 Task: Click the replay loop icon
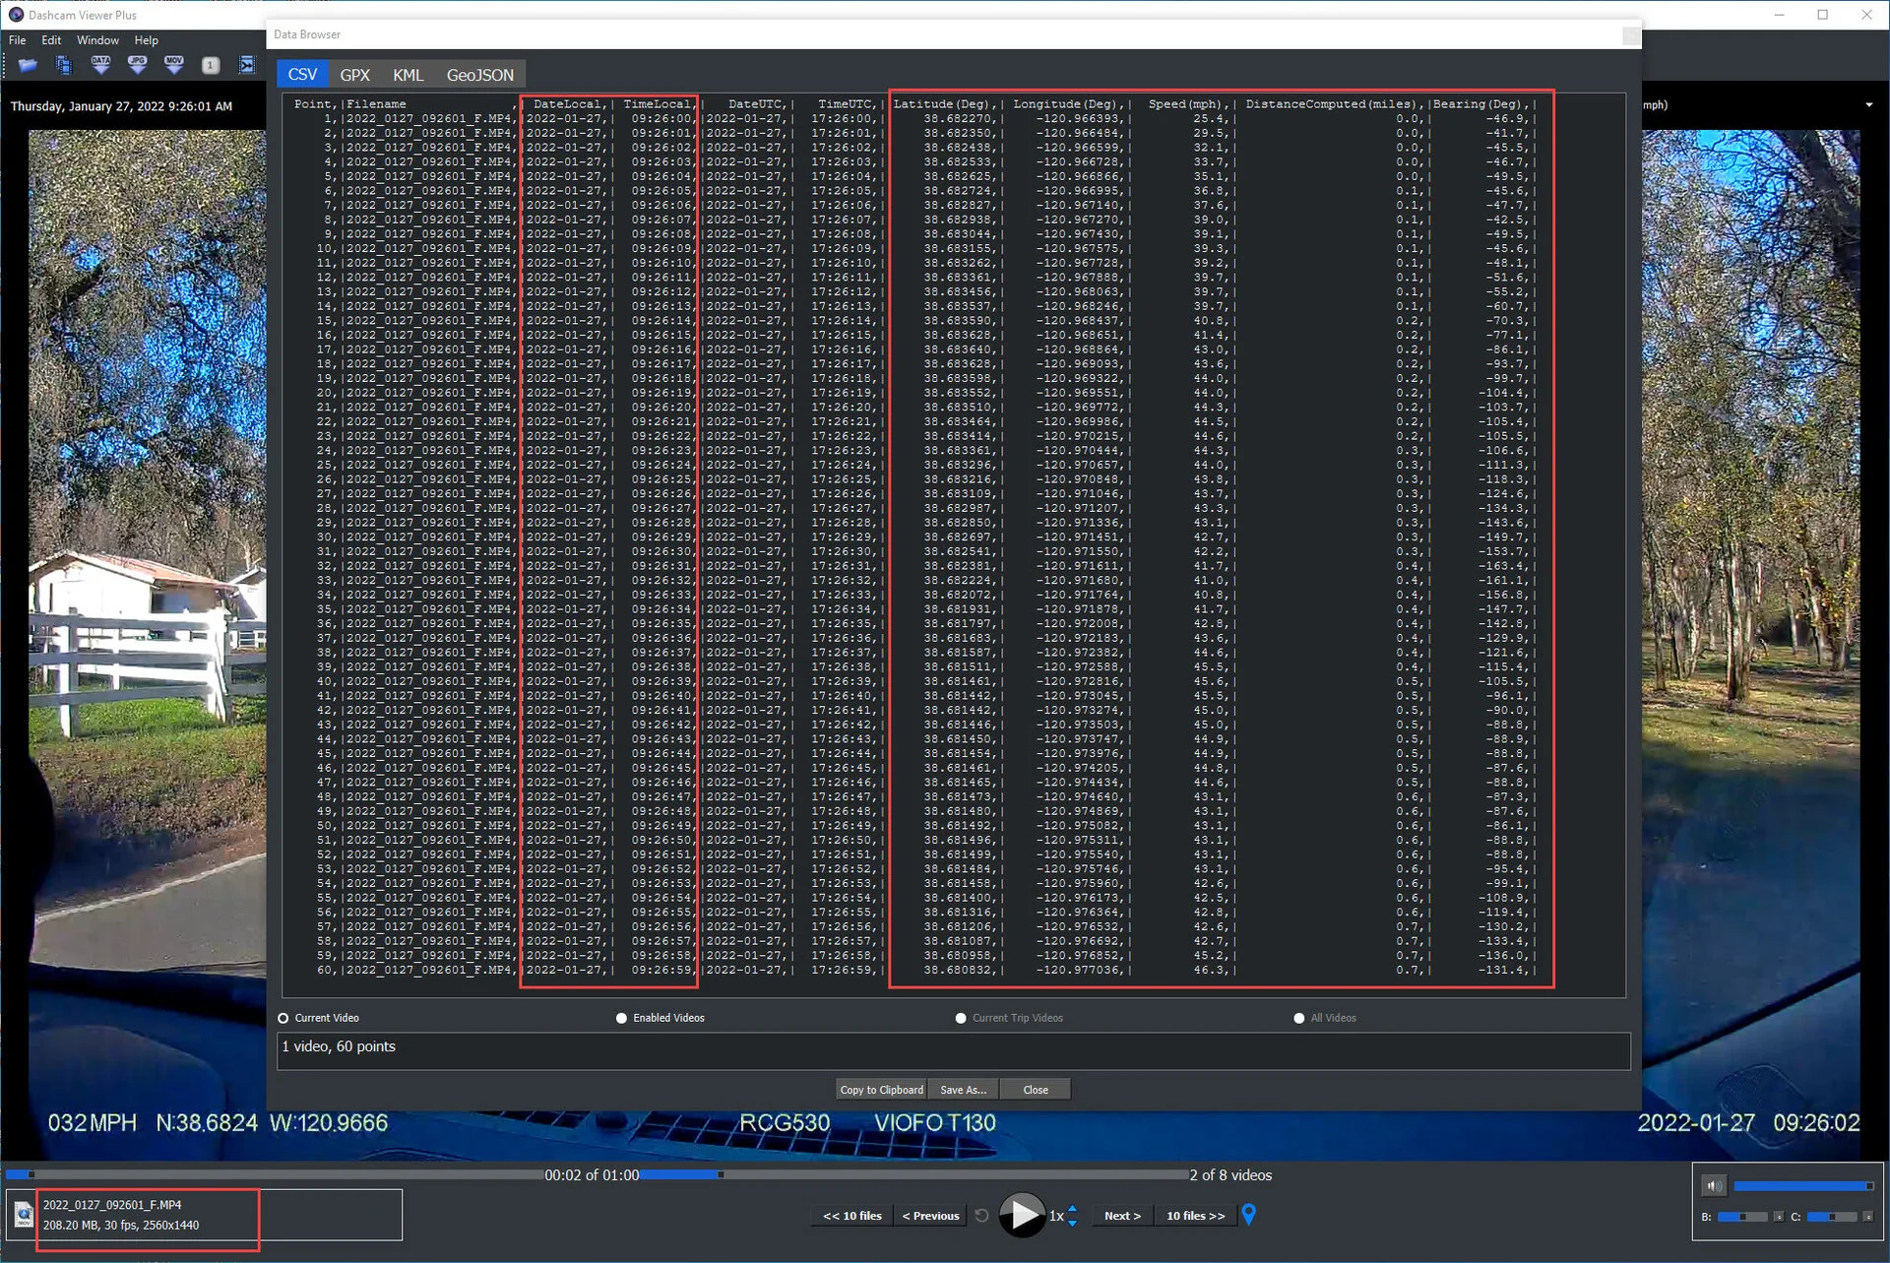981,1216
